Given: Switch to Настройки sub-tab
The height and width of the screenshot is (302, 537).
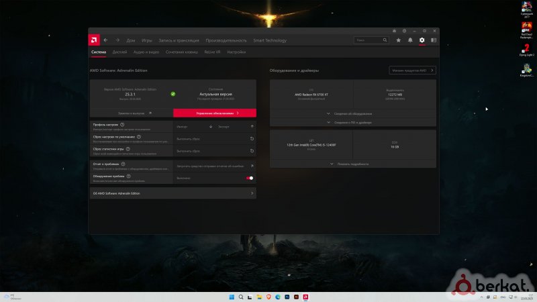Looking at the screenshot, I should click(236, 52).
